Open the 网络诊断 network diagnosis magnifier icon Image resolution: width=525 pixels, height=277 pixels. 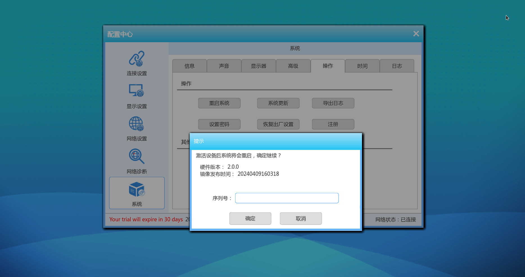coord(137,156)
